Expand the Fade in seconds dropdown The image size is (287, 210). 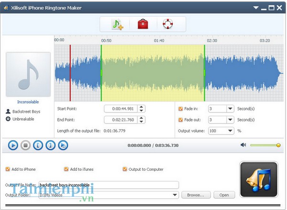pos(230,109)
